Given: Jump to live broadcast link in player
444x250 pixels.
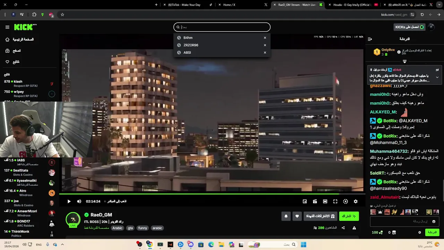Looking at the screenshot, I should point(117,201).
